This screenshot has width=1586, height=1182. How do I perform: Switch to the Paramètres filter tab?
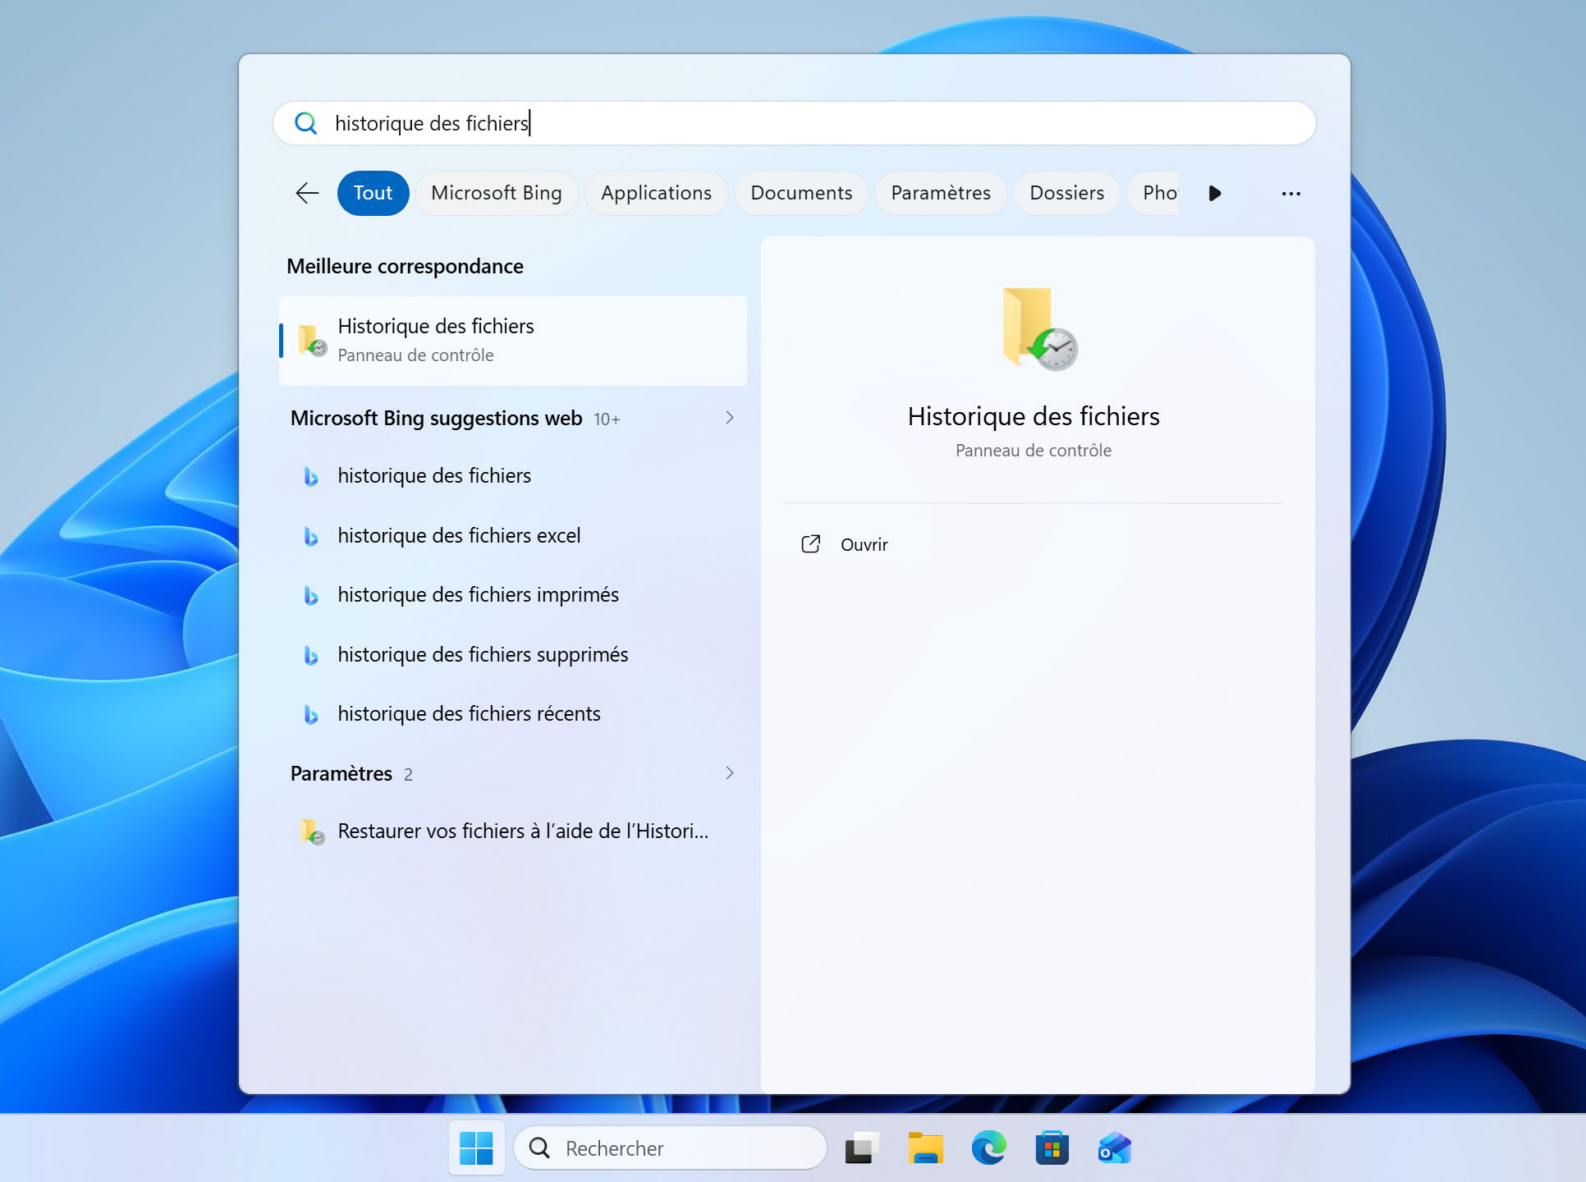(x=941, y=193)
